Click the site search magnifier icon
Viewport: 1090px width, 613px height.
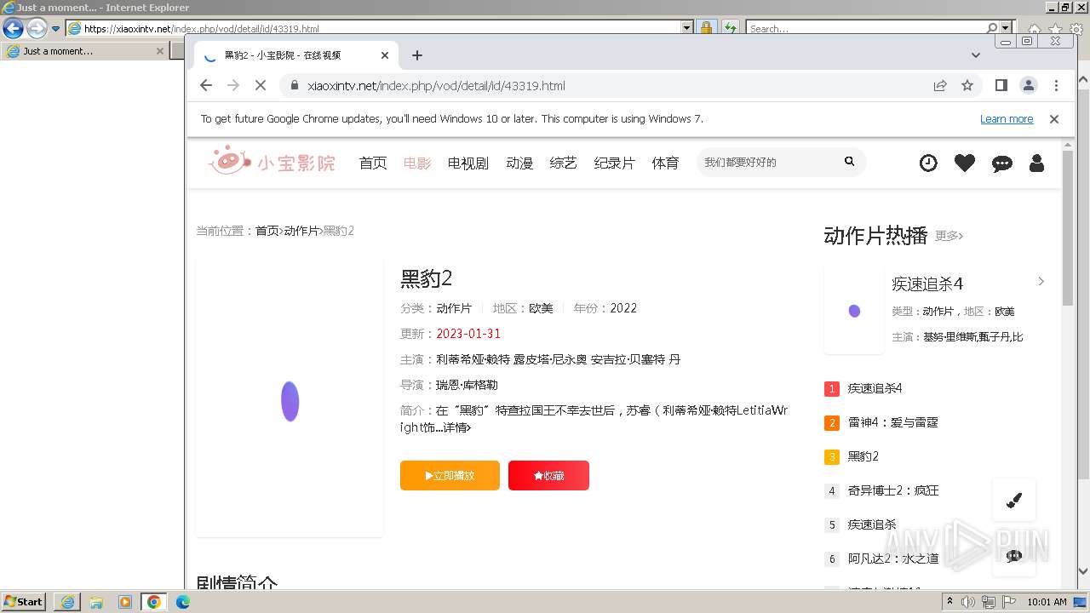[849, 162]
